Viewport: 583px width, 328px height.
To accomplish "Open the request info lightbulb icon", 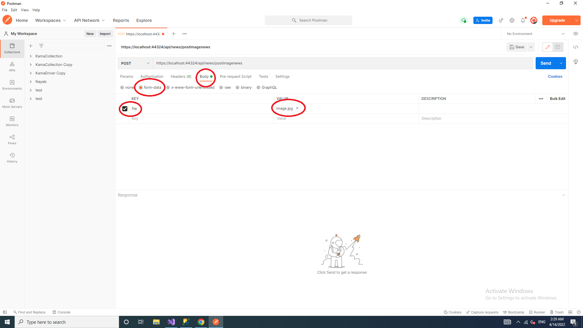I will [x=576, y=62].
